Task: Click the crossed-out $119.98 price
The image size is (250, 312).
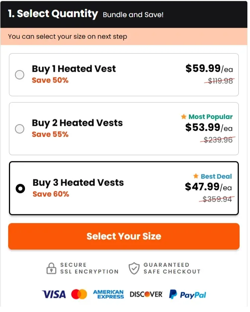Action: point(219,81)
